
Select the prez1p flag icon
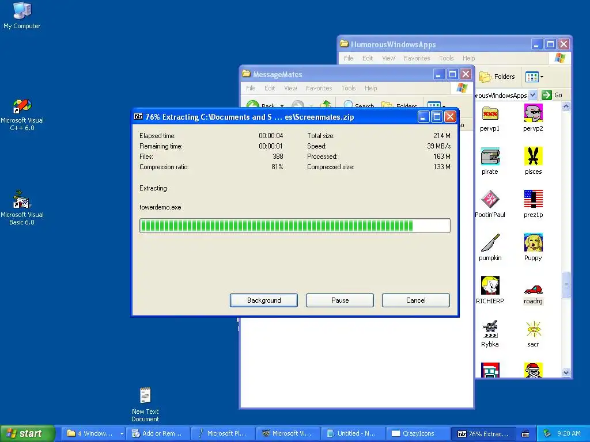tap(533, 205)
